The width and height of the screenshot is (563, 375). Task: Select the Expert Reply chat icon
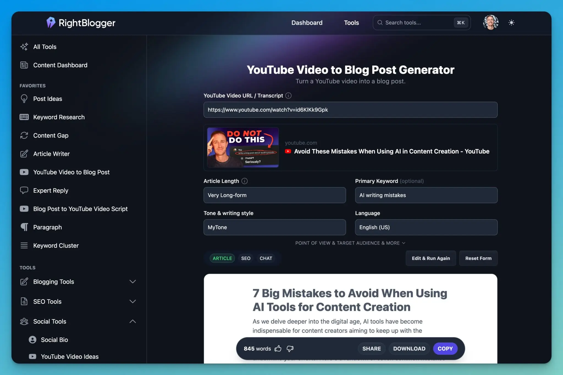click(24, 190)
